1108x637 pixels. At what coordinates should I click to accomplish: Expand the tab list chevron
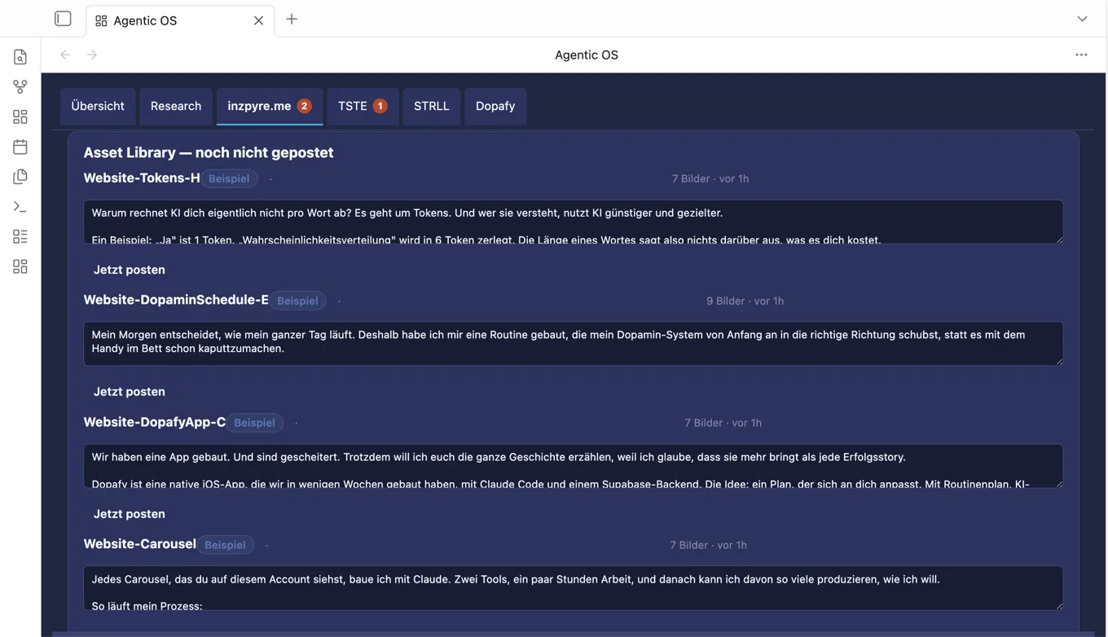[1082, 19]
